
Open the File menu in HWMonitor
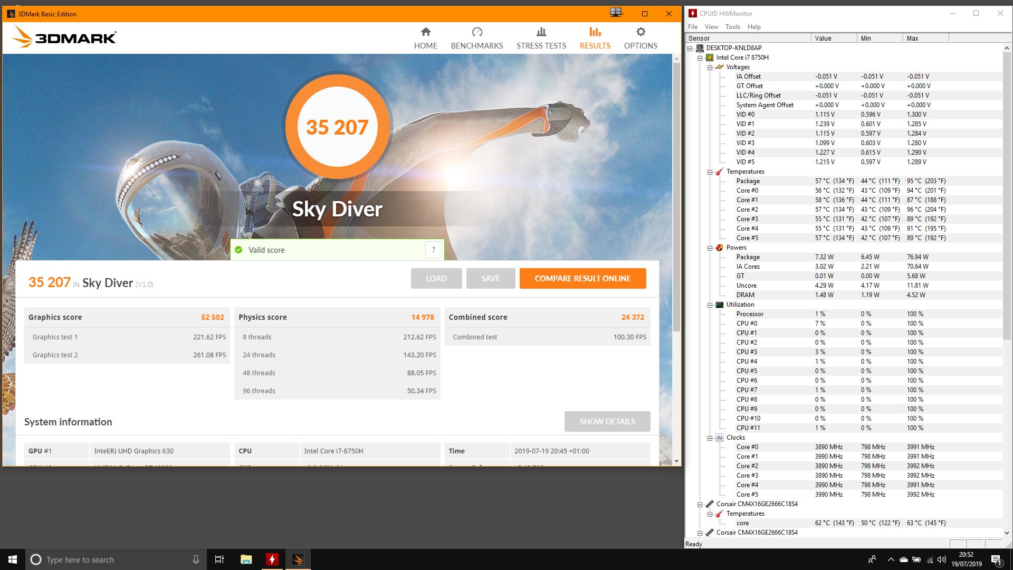pos(693,26)
